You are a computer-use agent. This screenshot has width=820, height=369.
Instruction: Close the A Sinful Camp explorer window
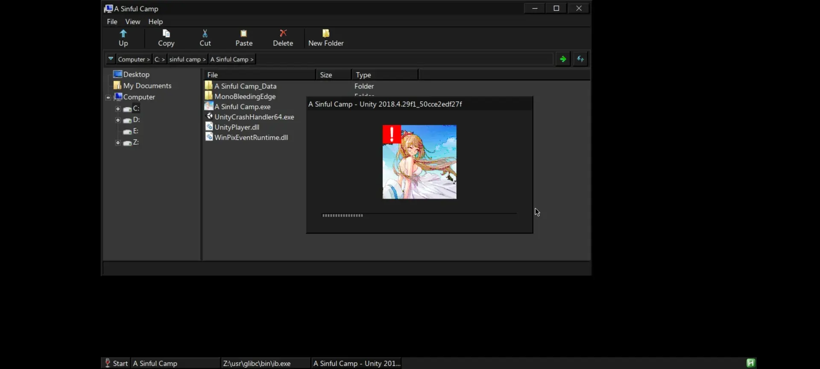(579, 8)
